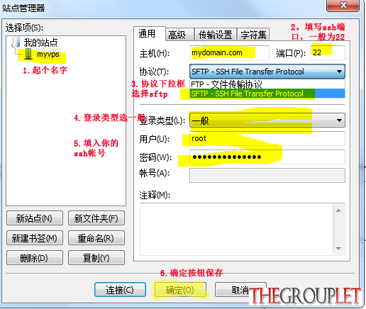
Task: Click inside the 注释 comments text area
Action: [x=236, y=230]
